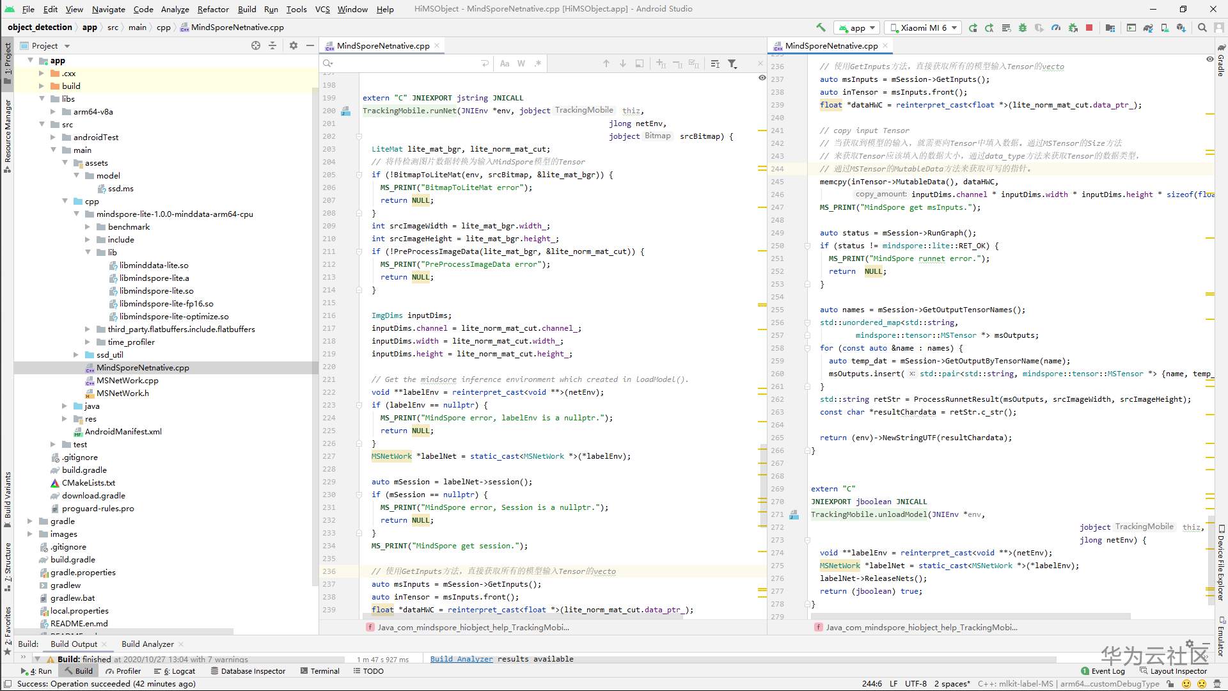Click the Make Project hammer icon
This screenshot has height=691, width=1228.
pos(821,28)
